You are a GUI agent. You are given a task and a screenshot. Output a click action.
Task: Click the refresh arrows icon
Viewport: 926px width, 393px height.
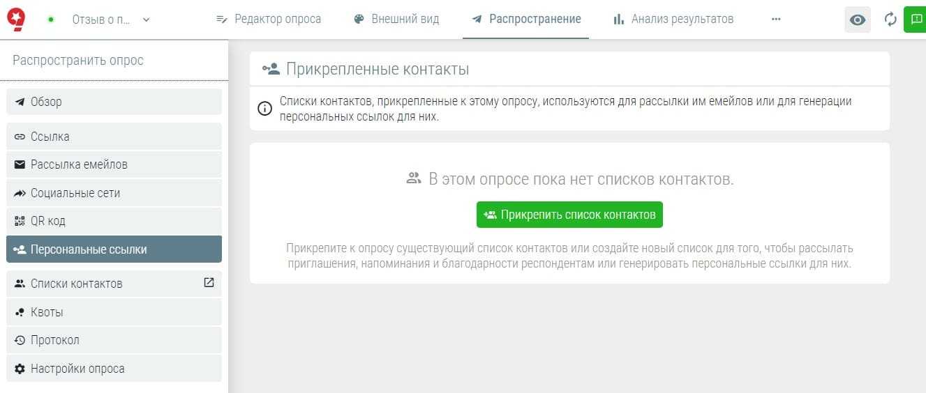(x=890, y=20)
